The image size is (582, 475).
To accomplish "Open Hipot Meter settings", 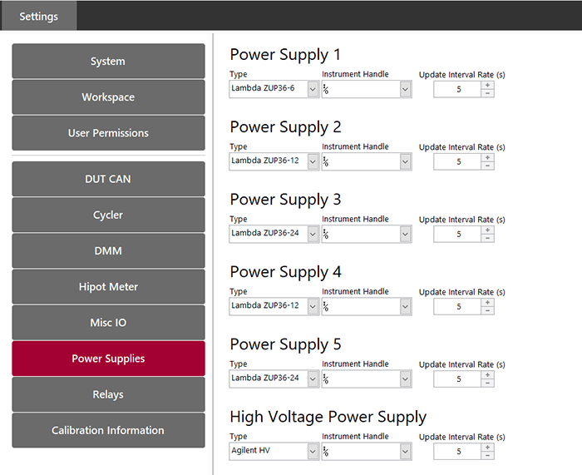I will [108, 287].
